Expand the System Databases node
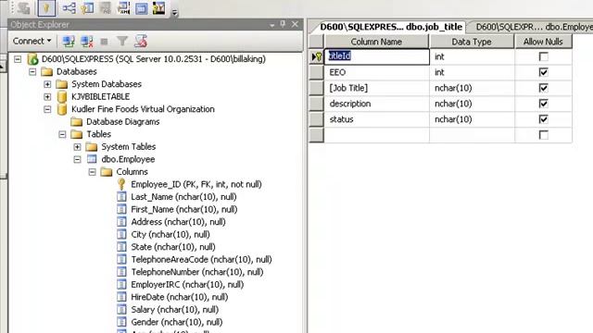The height and width of the screenshot is (333, 593). tap(47, 84)
